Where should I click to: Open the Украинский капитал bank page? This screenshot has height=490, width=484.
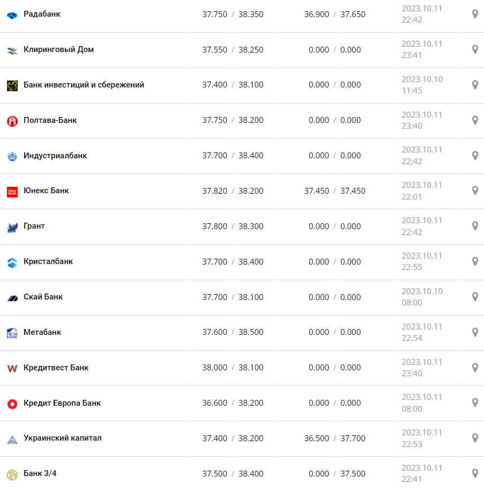coord(63,438)
